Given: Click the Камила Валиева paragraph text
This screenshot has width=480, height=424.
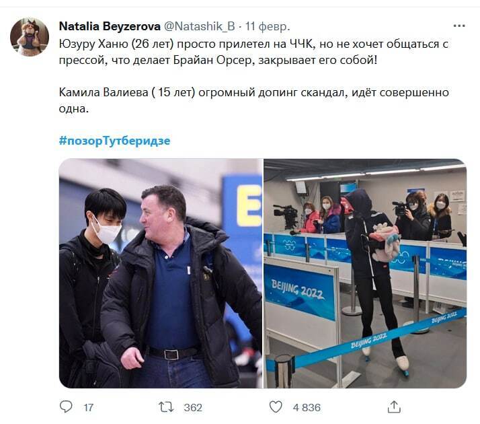Looking at the screenshot, I should click(253, 100).
